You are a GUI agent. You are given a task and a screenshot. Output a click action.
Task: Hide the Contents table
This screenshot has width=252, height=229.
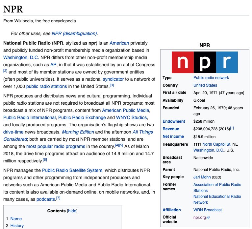point(72,211)
